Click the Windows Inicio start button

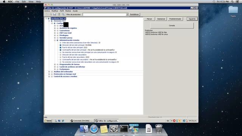click(48, 121)
